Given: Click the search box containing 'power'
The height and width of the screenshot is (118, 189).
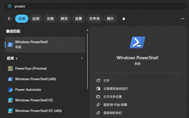Looking at the screenshot, I should point(95,6).
